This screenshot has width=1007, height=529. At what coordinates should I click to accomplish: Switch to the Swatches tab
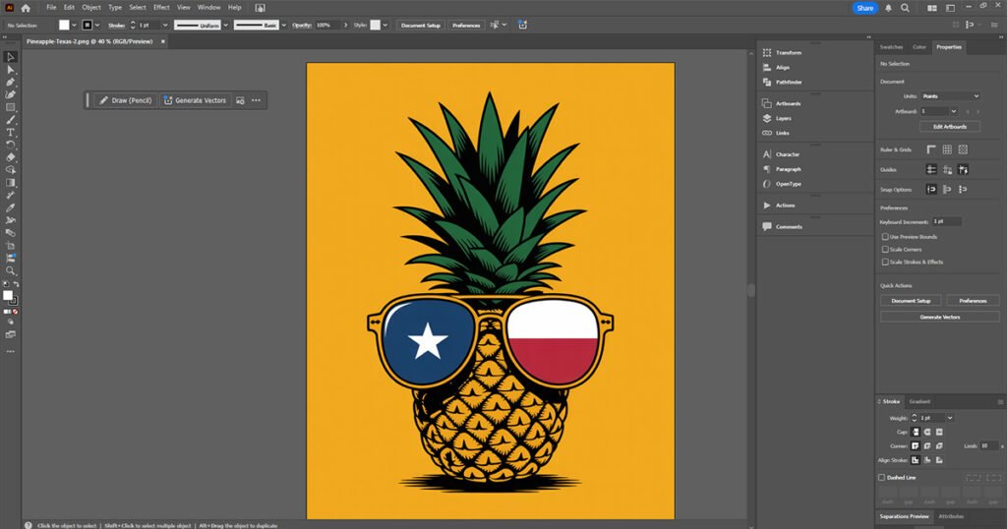(x=891, y=47)
